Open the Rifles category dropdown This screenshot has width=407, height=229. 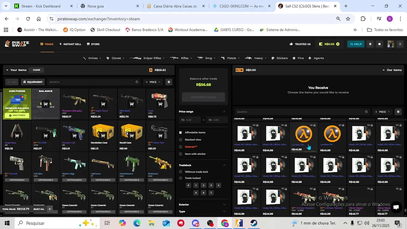[181, 58]
